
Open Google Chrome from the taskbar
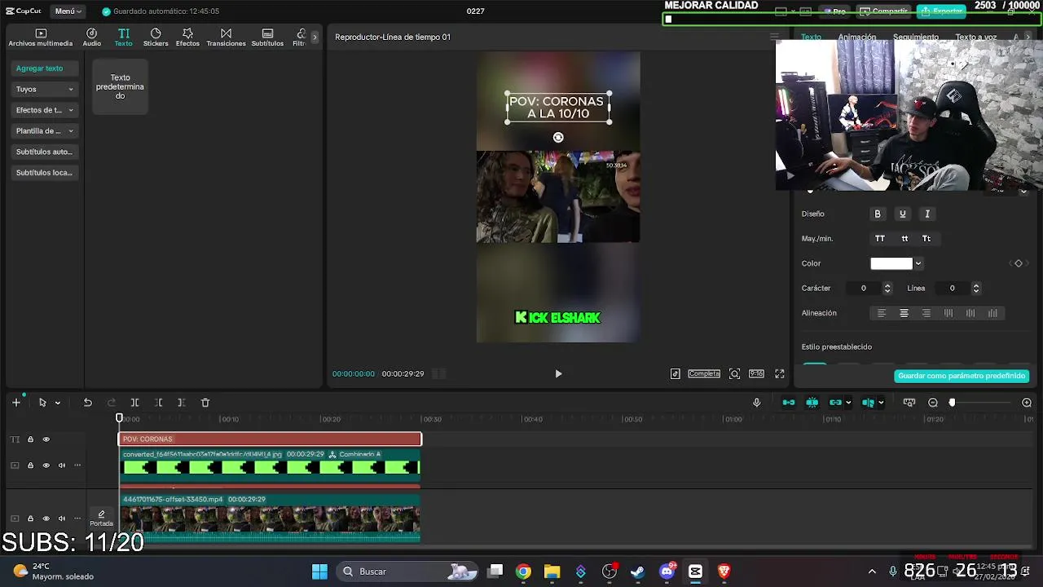[x=523, y=572]
